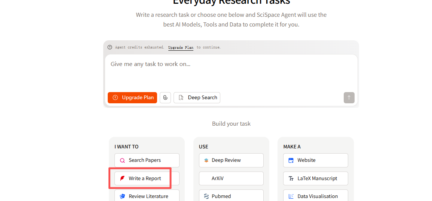Choose Website as output
Screen dimensions: 432x201
315,160
